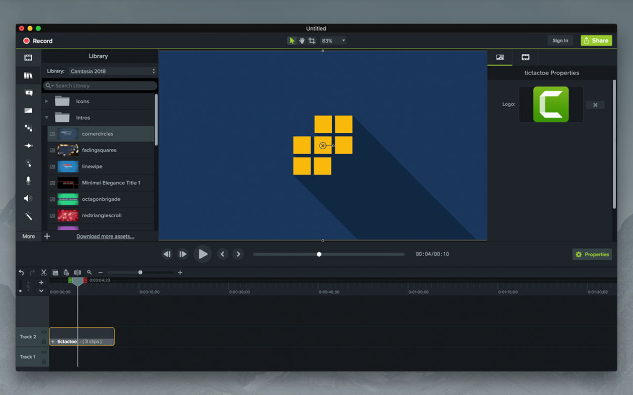Open the Library selection dropdown

[112, 71]
